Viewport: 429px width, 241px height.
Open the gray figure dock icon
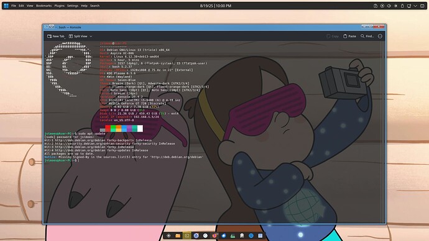pyautogui.click(x=242, y=235)
